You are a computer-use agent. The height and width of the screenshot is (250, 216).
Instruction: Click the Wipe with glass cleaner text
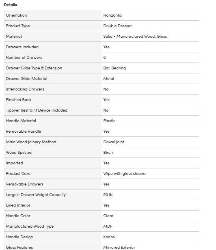[x=125, y=174]
